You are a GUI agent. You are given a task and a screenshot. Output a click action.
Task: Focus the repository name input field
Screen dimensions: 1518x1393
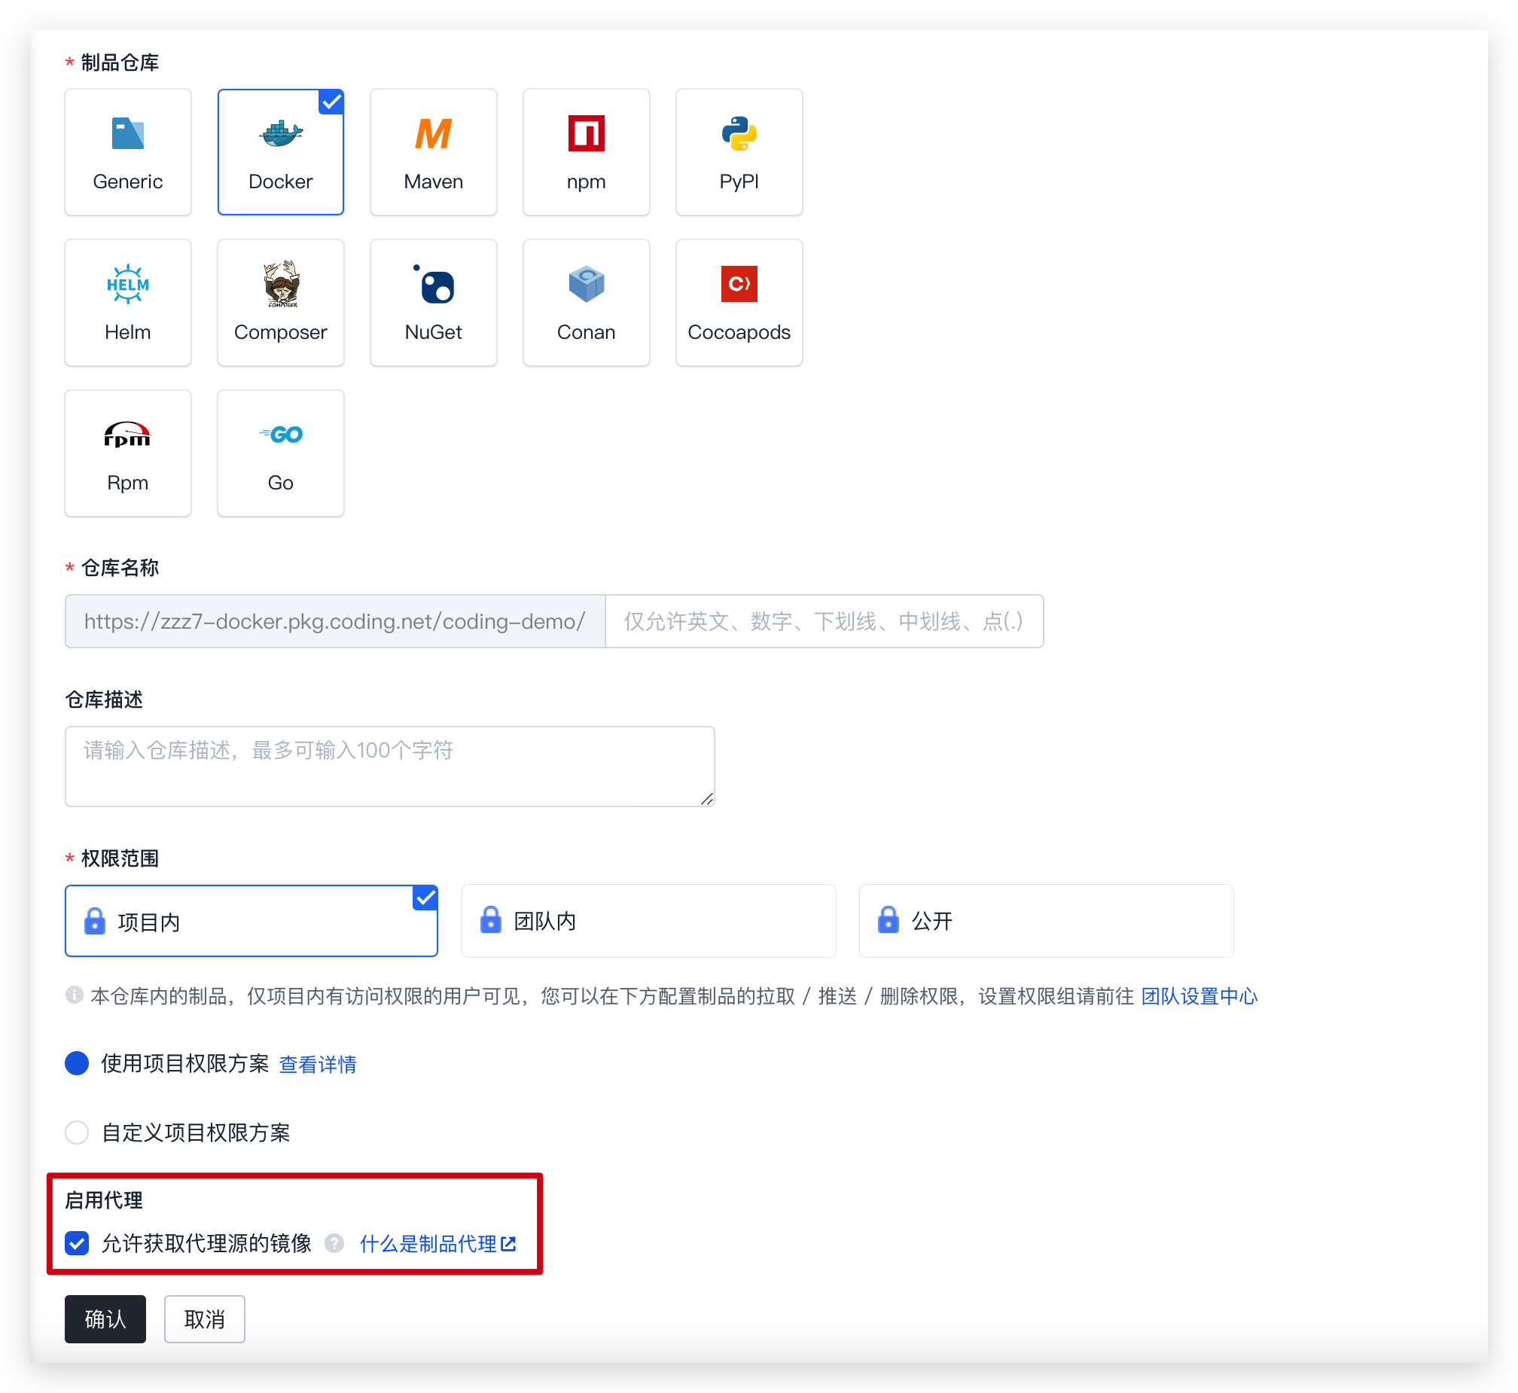click(824, 621)
